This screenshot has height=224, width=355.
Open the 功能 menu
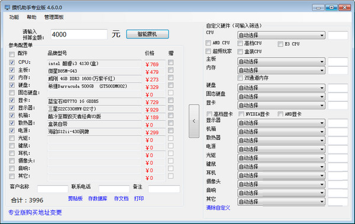click(x=14, y=17)
